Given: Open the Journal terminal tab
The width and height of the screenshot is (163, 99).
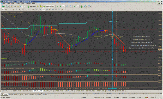Looking at the screenshot, I should point(45,95).
